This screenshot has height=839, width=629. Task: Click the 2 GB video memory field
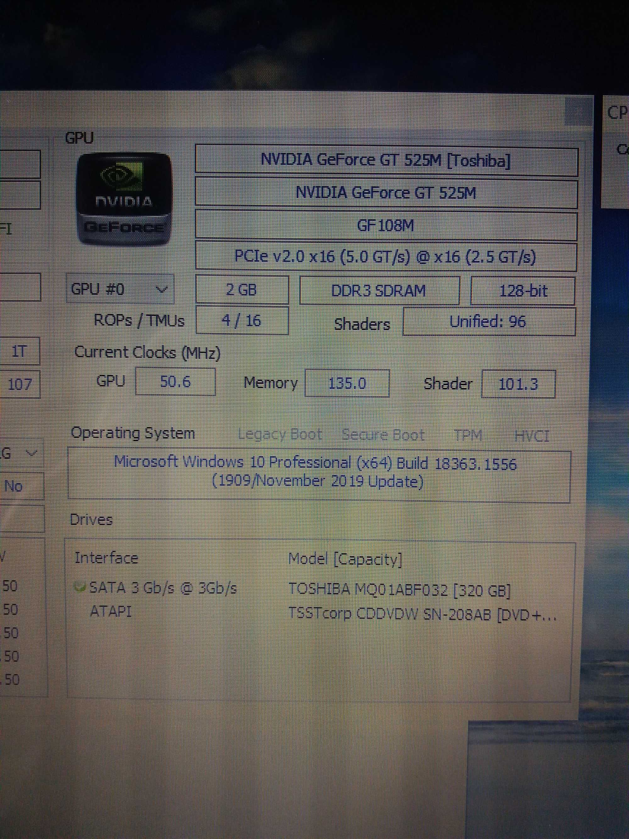tap(242, 290)
